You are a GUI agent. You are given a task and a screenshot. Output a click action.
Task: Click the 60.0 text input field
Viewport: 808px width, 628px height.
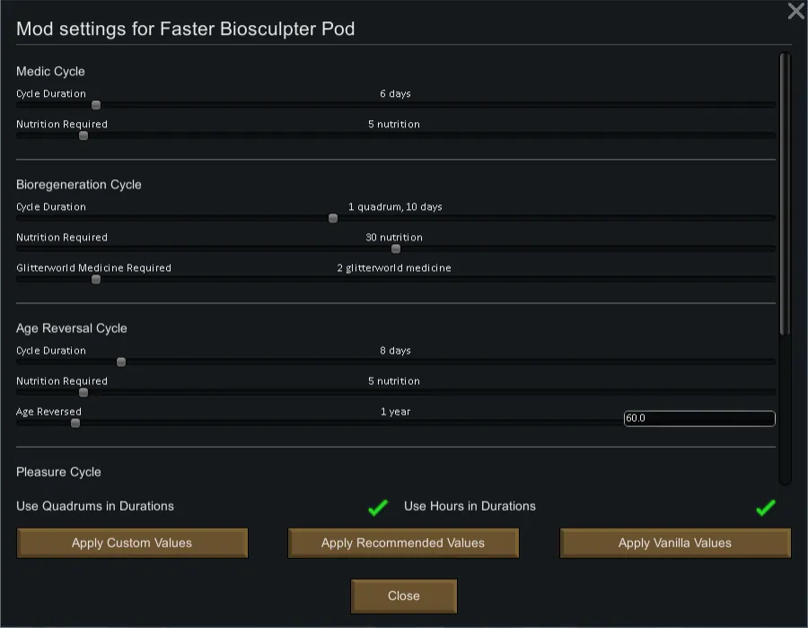coord(698,418)
